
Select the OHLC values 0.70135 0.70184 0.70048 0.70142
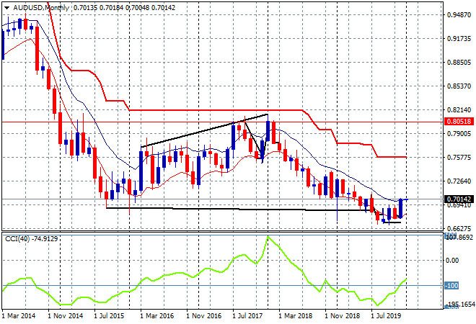tap(124, 8)
